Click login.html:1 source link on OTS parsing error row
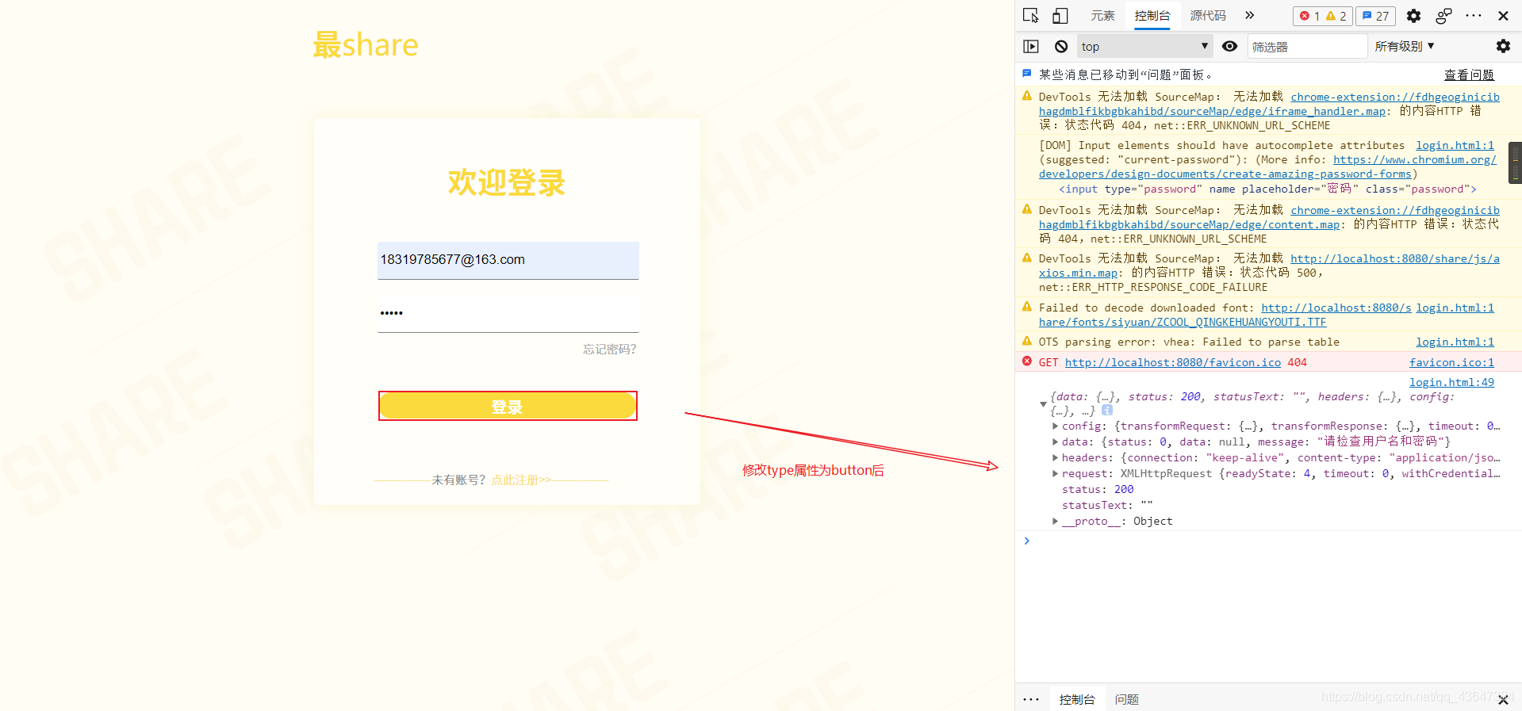The image size is (1522, 711). (1455, 342)
